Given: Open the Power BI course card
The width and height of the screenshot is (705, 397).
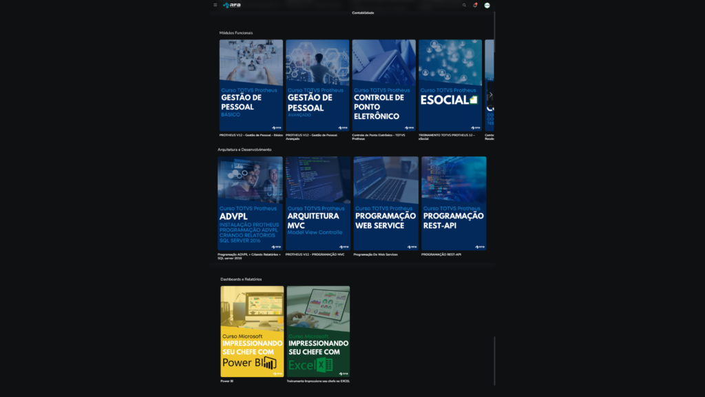Looking at the screenshot, I should point(252,332).
